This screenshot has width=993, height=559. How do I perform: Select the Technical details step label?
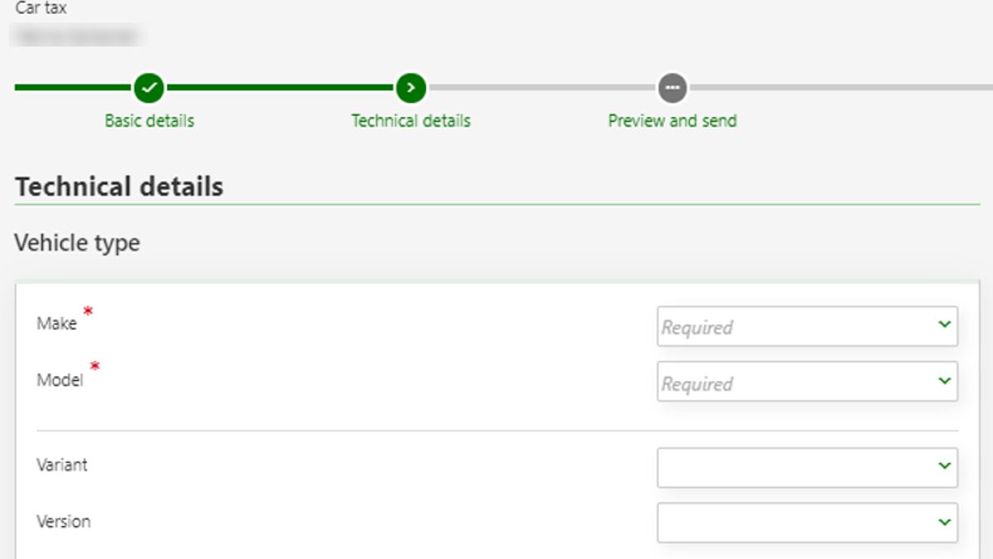coord(410,121)
